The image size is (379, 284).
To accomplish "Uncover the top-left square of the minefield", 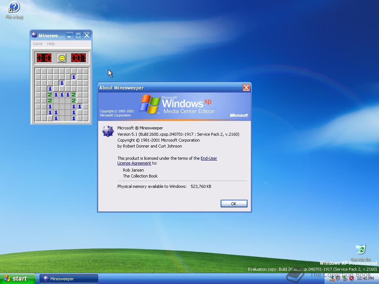I will click(38, 71).
